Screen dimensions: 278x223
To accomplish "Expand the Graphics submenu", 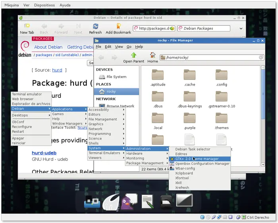I will (106, 124).
